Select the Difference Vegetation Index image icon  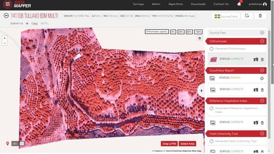[x=213, y=123]
